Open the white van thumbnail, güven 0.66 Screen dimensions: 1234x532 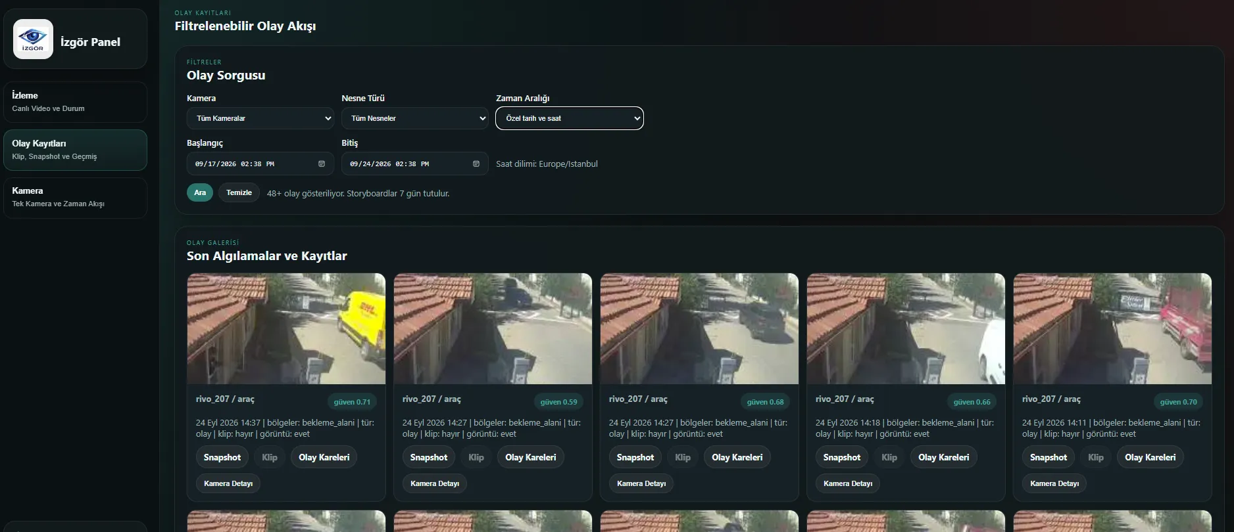coord(906,328)
